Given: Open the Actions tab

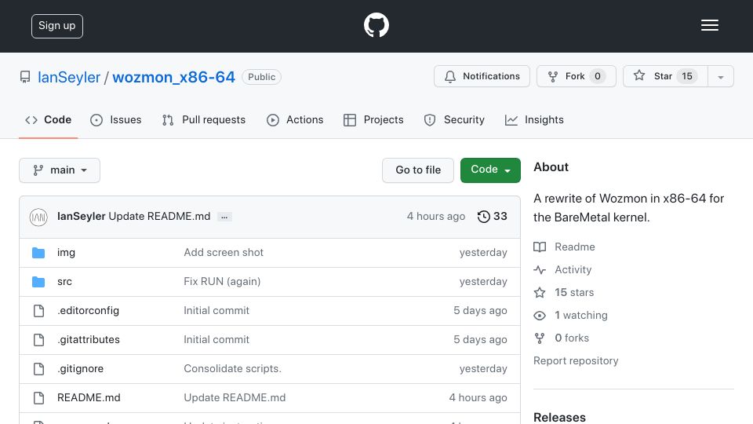Looking at the screenshot, I should 295,119.
